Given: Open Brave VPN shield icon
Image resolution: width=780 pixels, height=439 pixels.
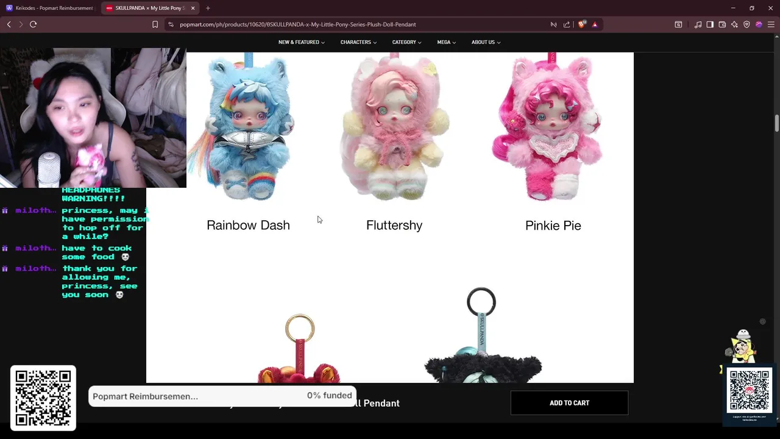Looking at the screenshot, I should pos(746,24).
